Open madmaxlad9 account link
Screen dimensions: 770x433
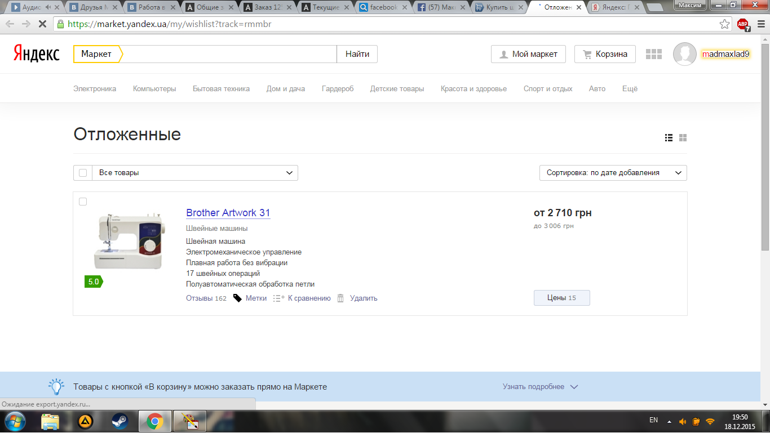click(725, 54)
